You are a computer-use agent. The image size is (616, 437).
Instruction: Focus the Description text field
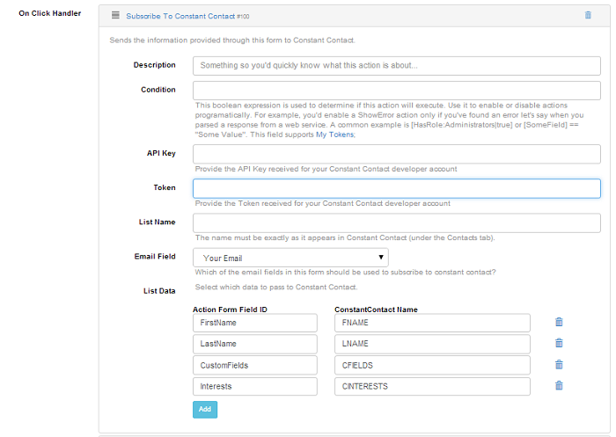point(396,66)
